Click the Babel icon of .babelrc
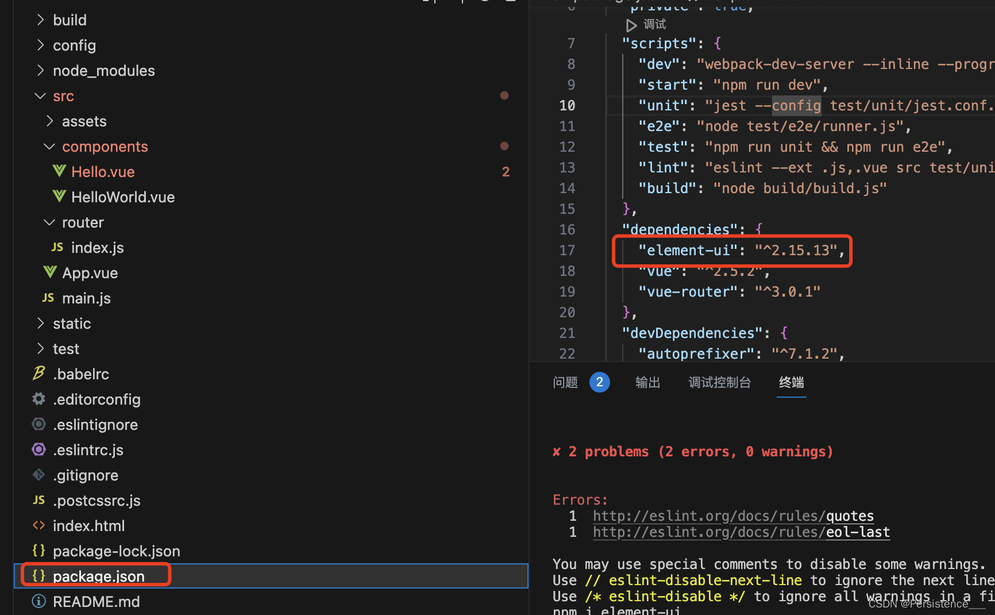Screen dimensions: 995x615 (38, 374)
